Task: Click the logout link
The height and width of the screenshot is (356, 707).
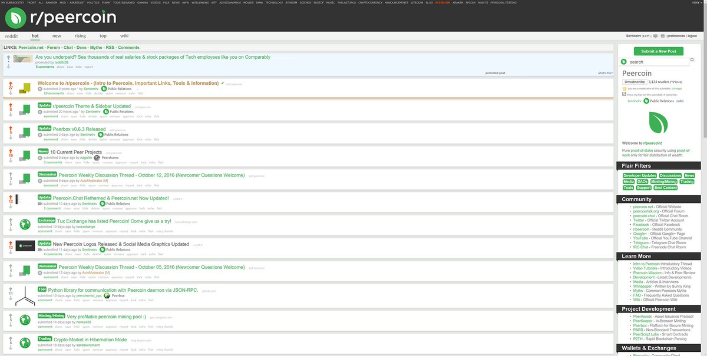Action: click(x=692, y=36)
